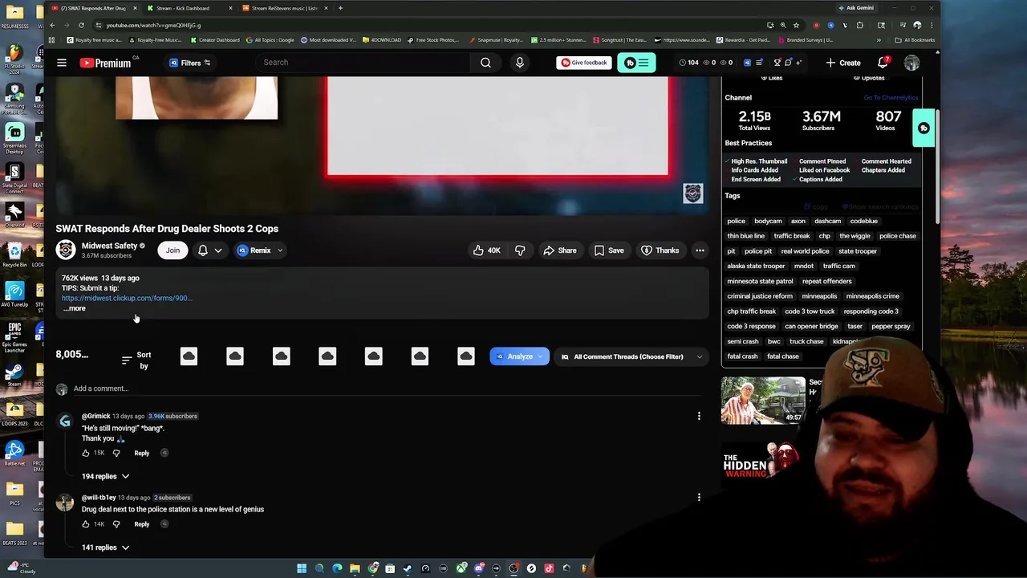1027x578 pixels.
Task: Open Epic Games Launcher desktop icon
Action: [14, 336]
